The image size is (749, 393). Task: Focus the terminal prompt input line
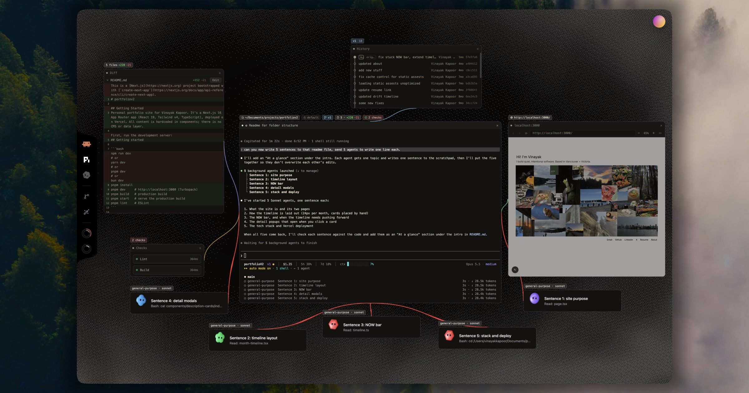click(370, 255)
